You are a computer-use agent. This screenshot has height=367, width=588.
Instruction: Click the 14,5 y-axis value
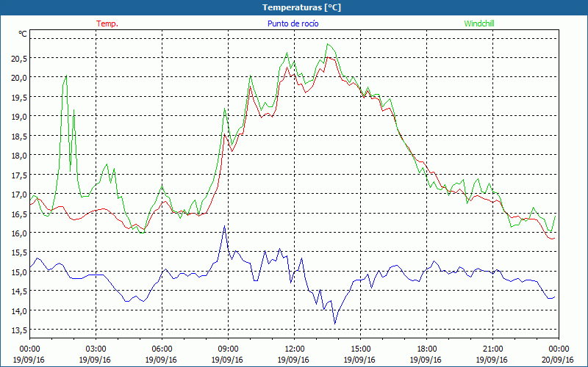coord(19,291)
